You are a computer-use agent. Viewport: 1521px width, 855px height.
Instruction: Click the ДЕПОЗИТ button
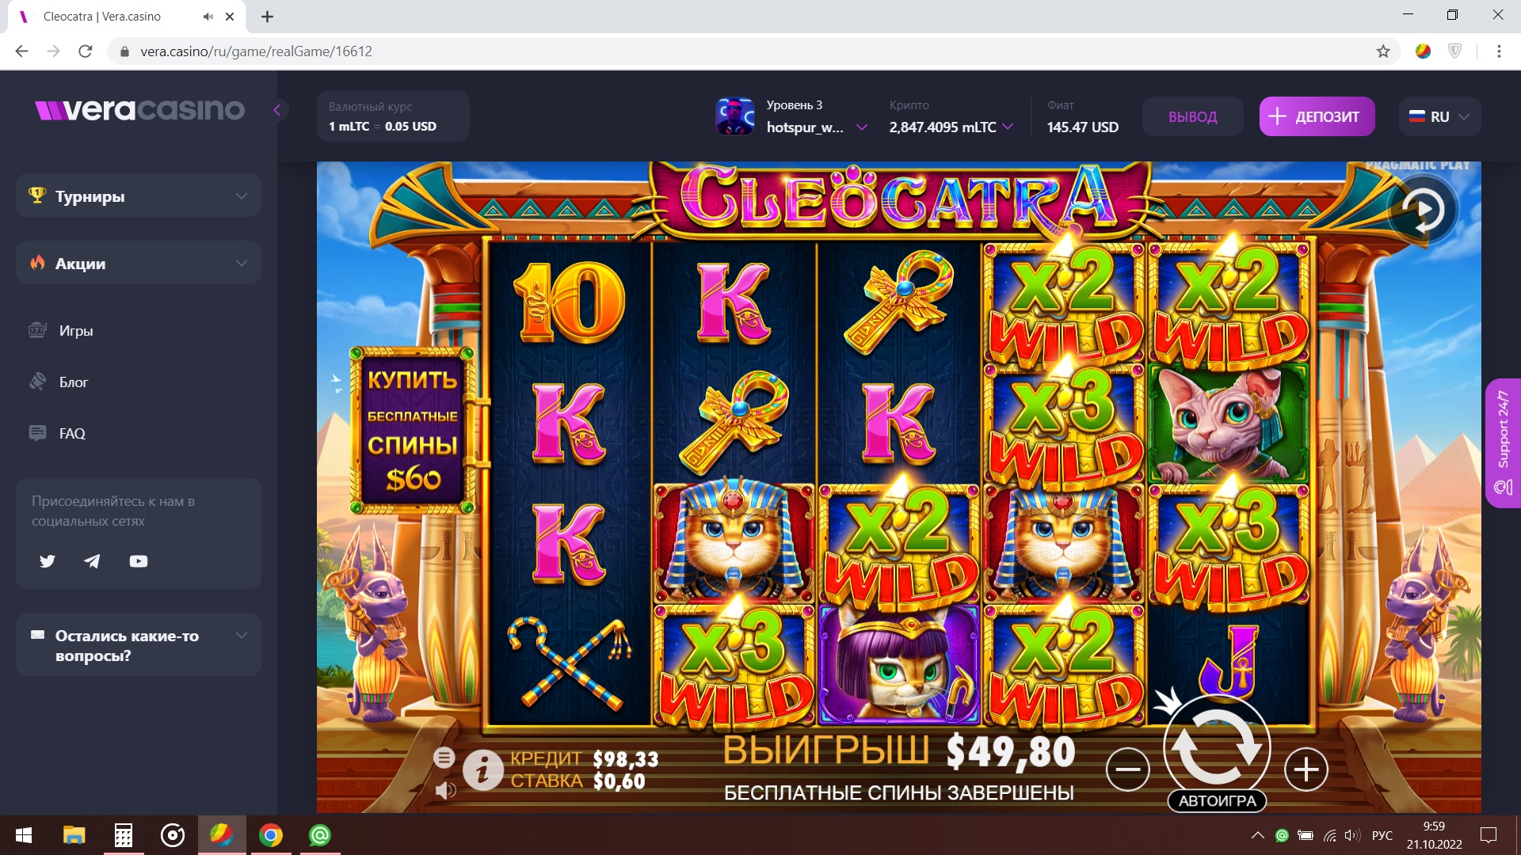[x=1317, y=116]
